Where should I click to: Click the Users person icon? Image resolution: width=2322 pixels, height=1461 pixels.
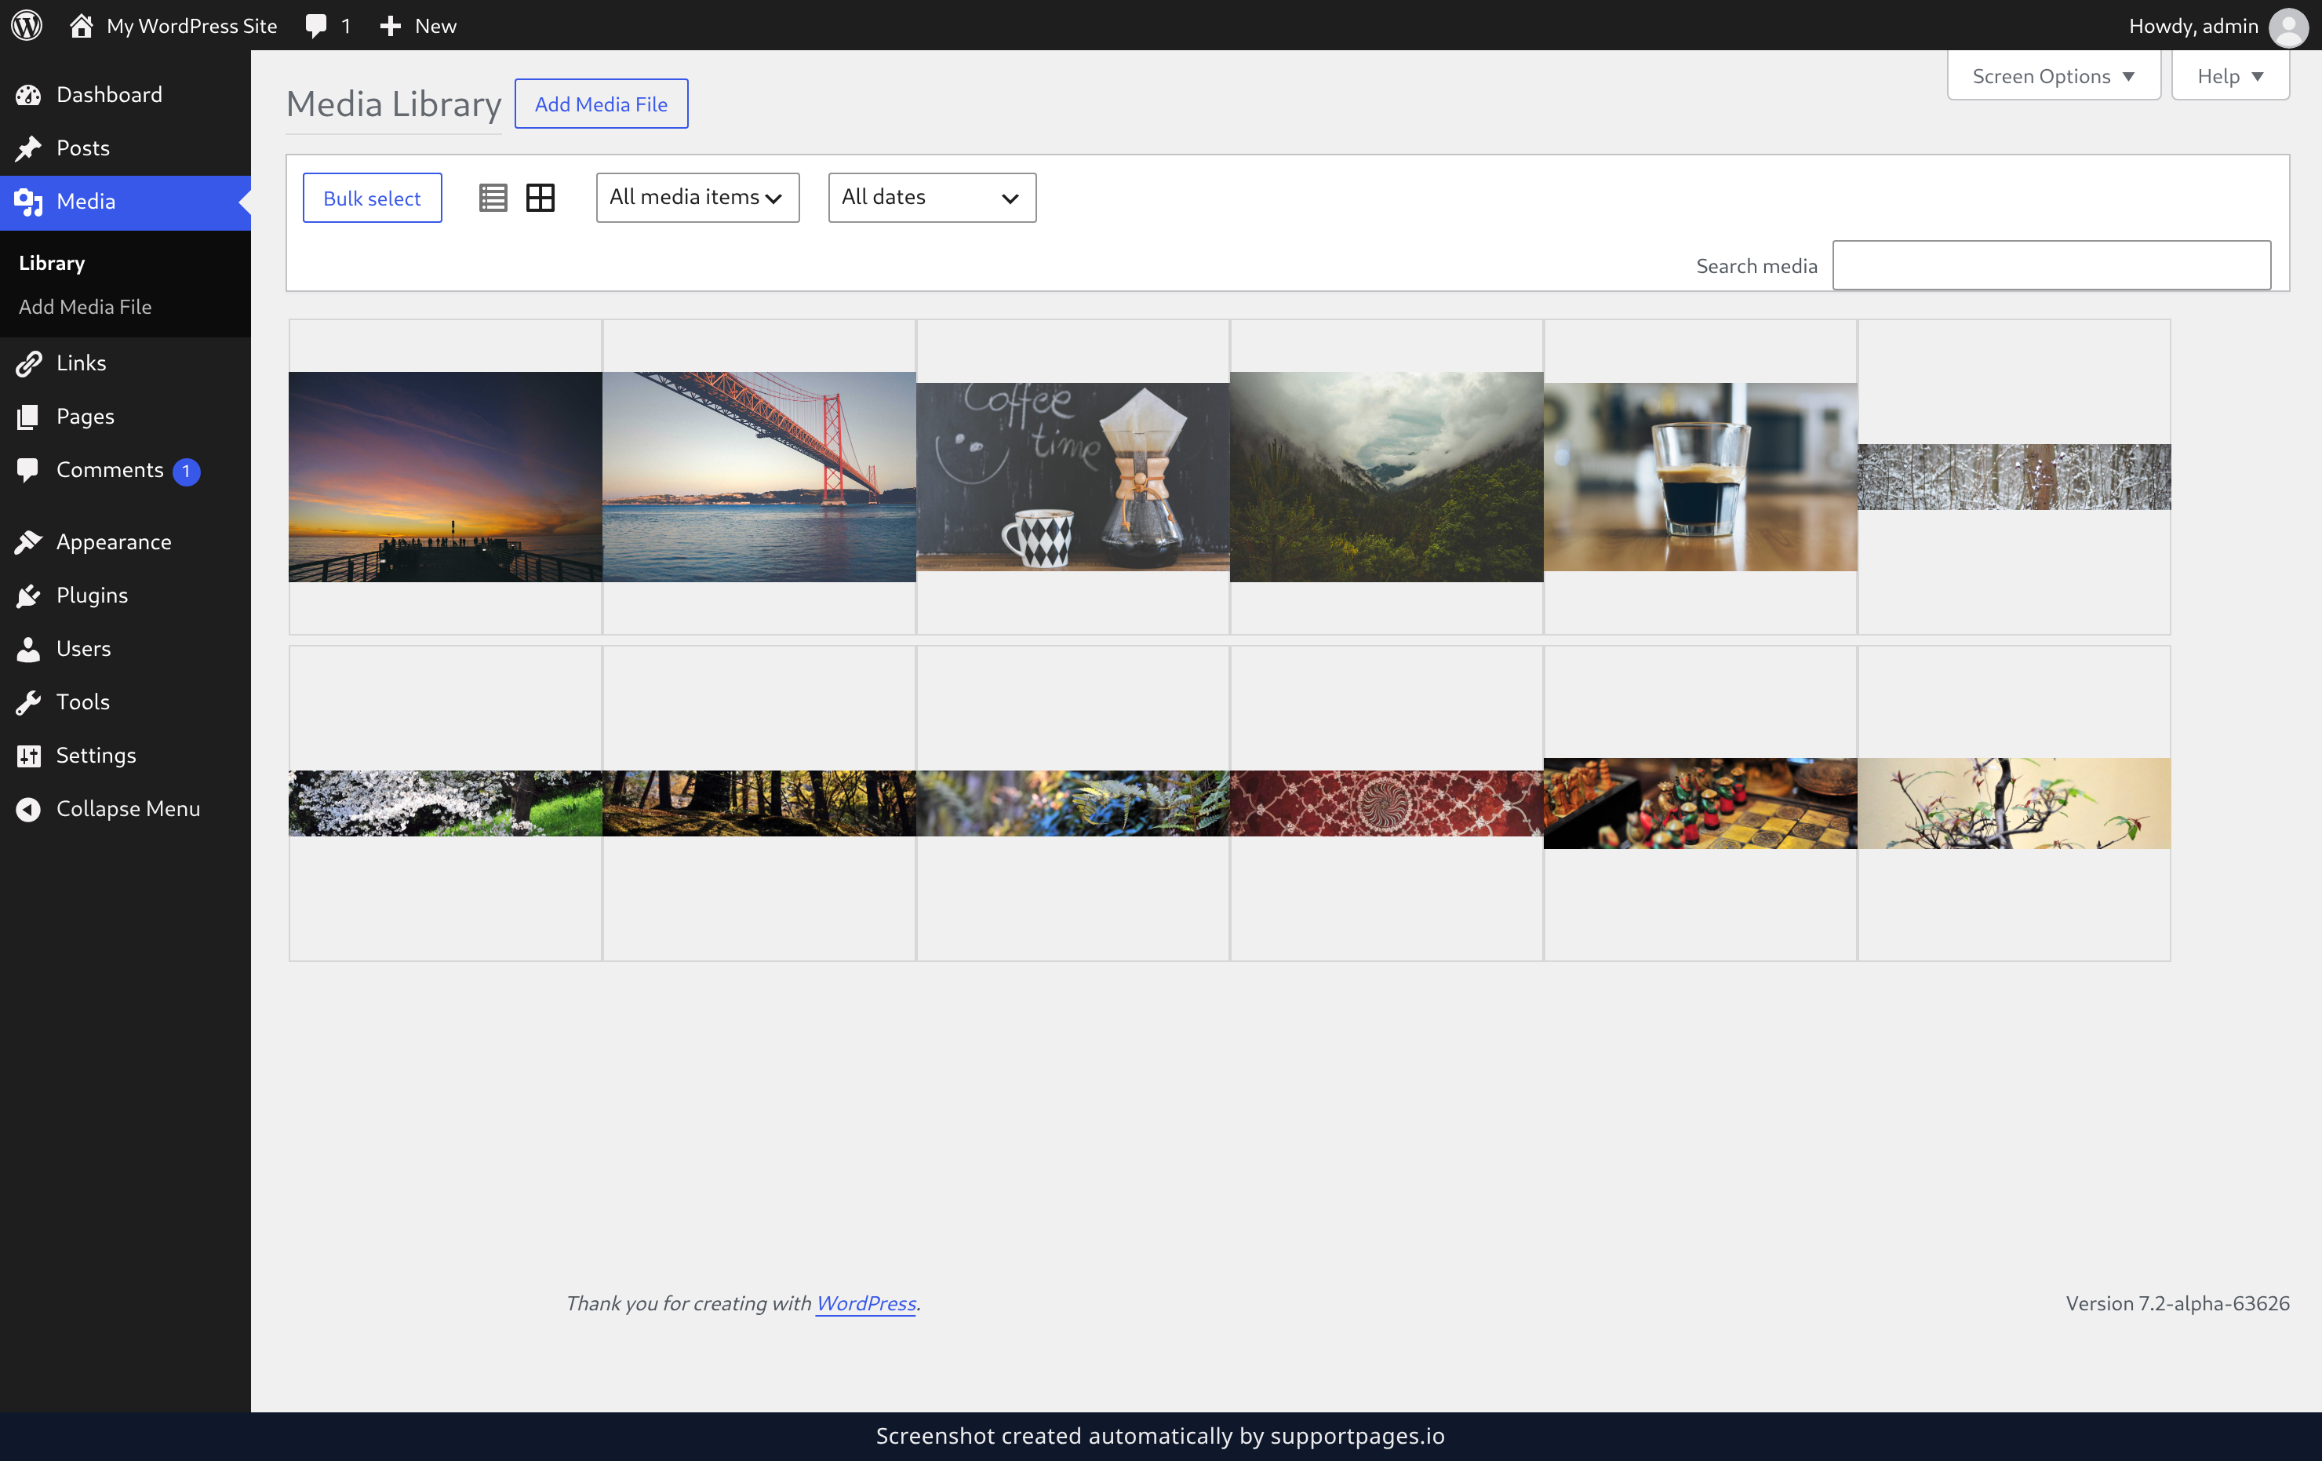[28, 649]
